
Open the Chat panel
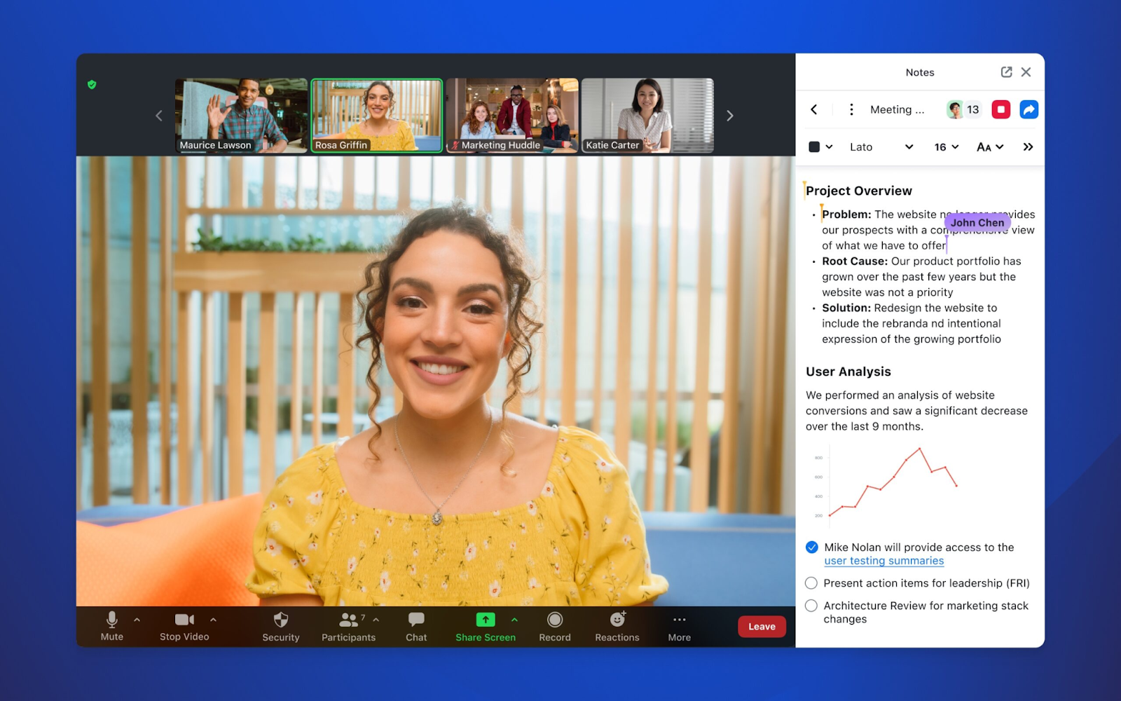point(415,626)
